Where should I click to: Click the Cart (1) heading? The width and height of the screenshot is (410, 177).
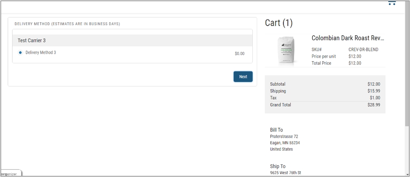click(279, 23)
